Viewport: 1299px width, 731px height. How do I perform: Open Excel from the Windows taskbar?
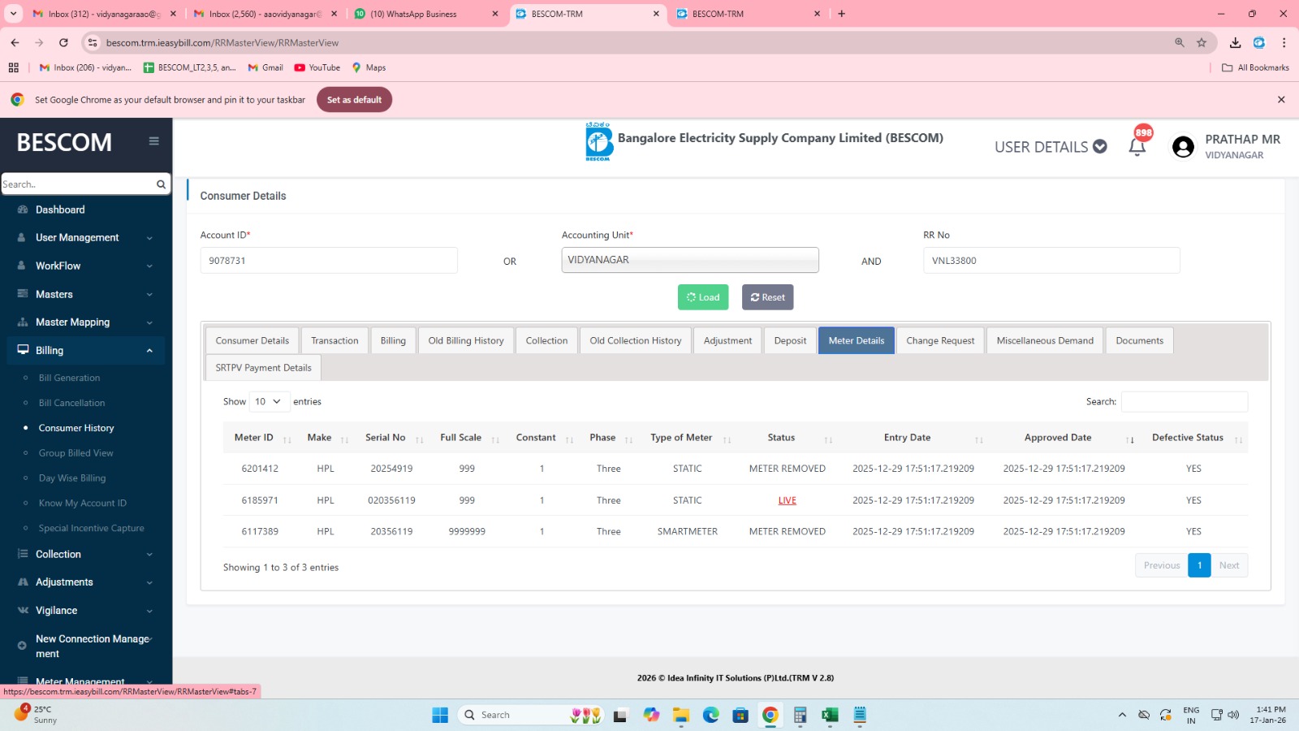click(x=830, y=715)
